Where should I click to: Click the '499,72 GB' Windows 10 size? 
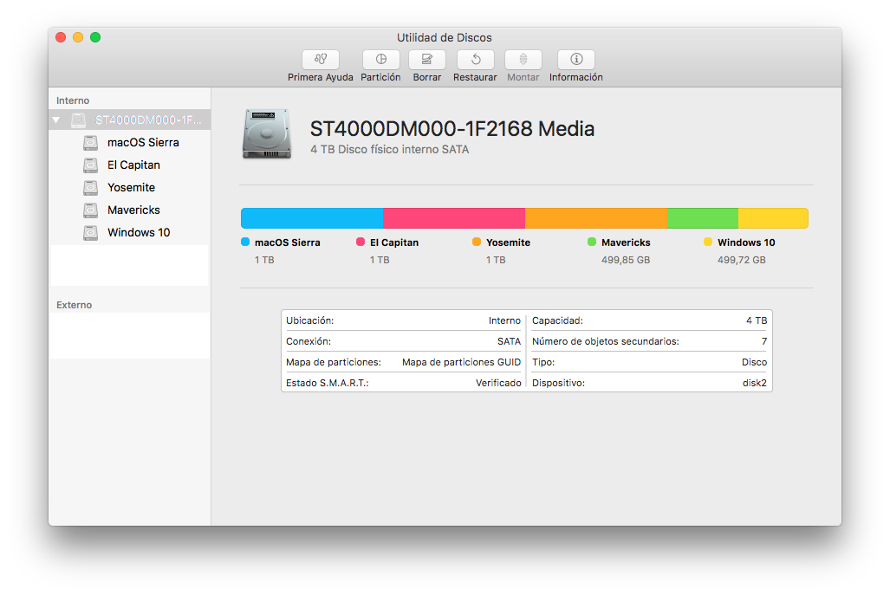tap(742, 261)
